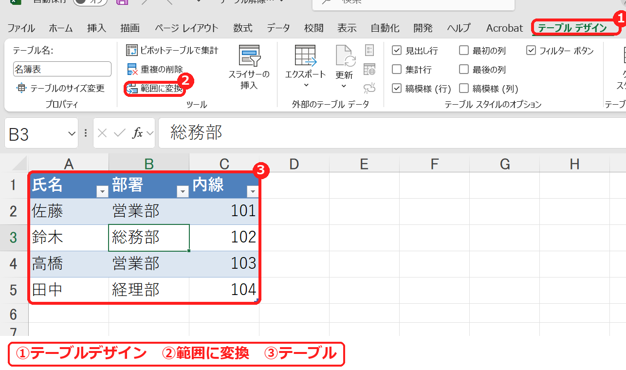Image resolution: width=626 pixels, height=370 pixels.
Task: Toggle 縞模様 (行) checkbox
Action: coord(397,89)
